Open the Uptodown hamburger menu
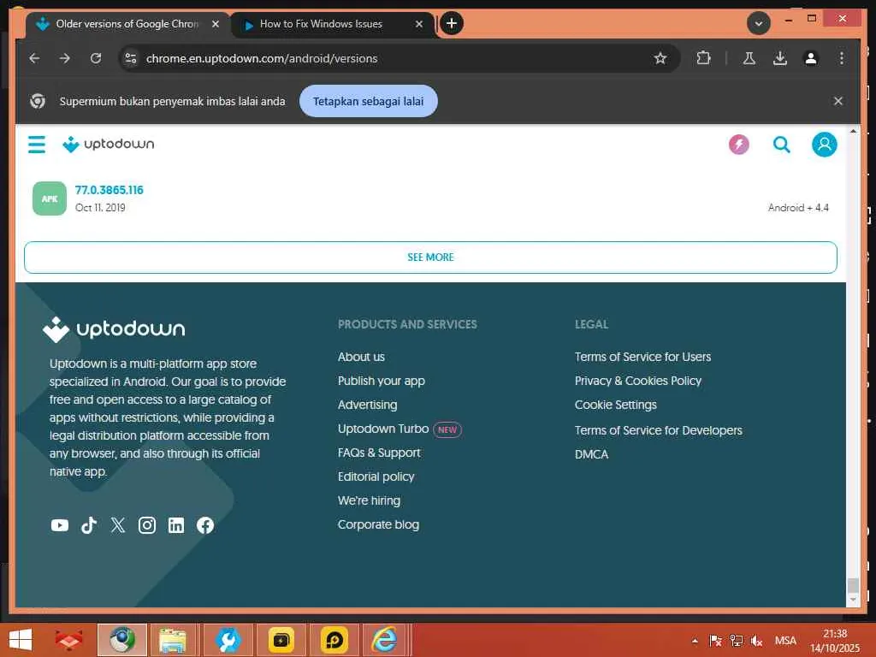The width and height of the screenshot is (876, 657). click(x=37, y=144)
